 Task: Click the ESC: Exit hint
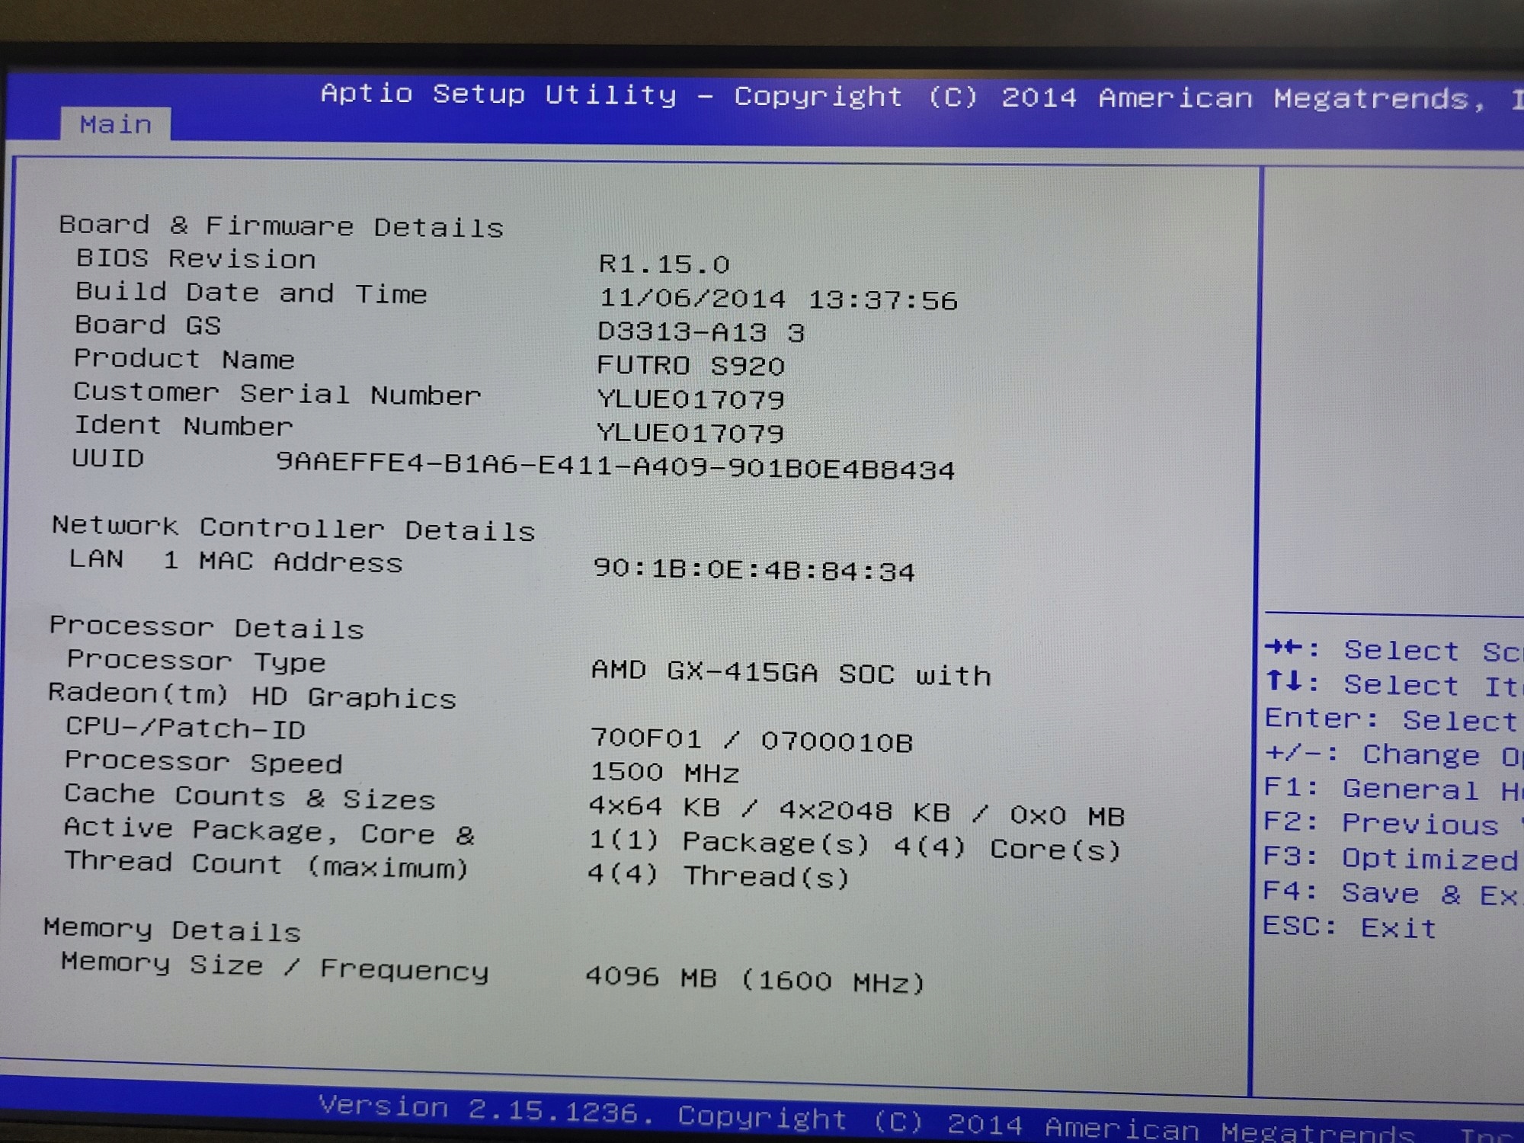pyautogui.click(x=1350, y=927)
